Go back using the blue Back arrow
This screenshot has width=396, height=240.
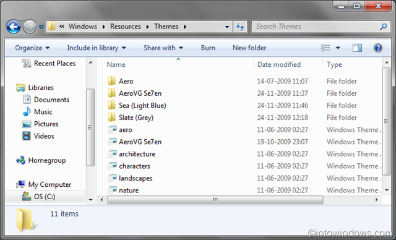14,27
